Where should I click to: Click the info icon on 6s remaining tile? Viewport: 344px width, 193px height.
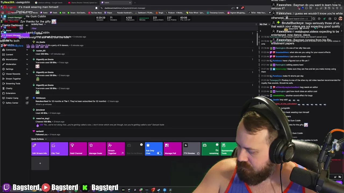click(217, 145)
